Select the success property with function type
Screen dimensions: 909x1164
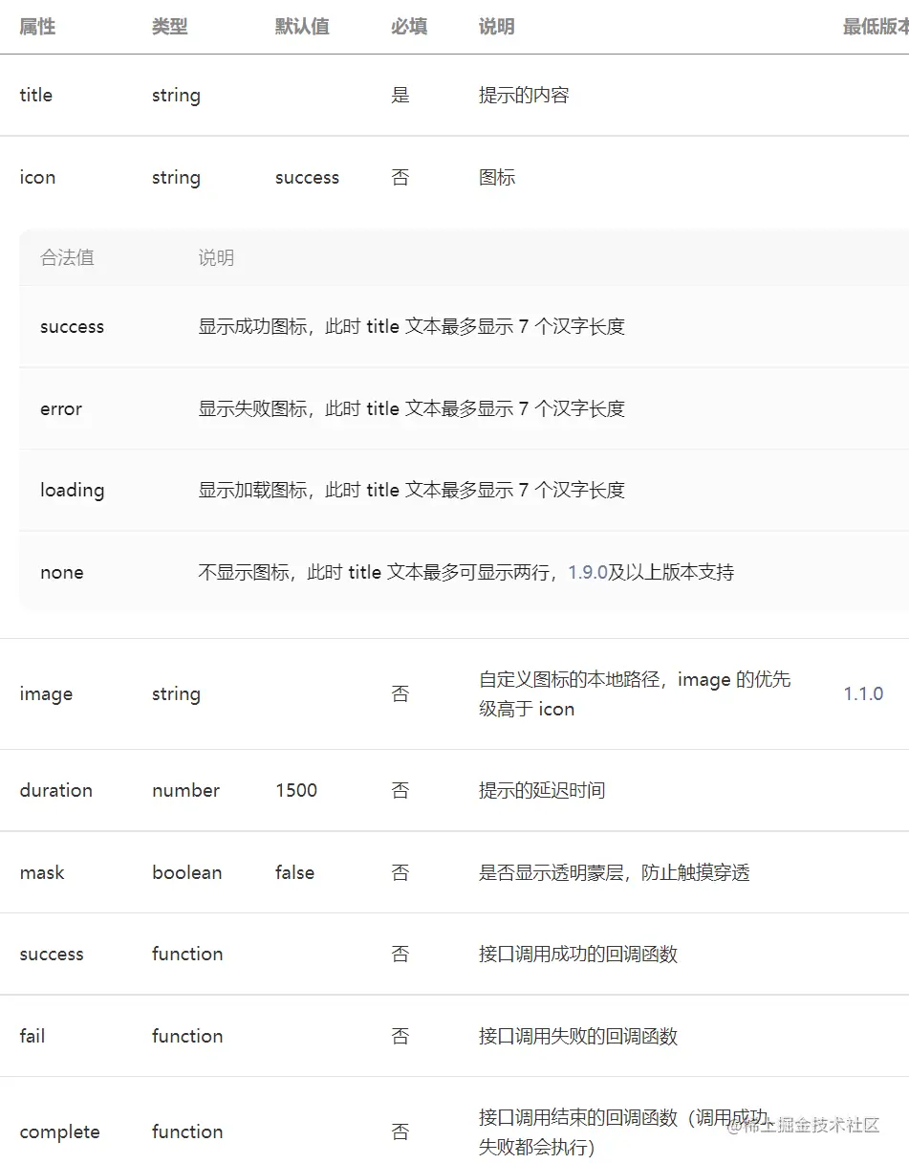52,954
